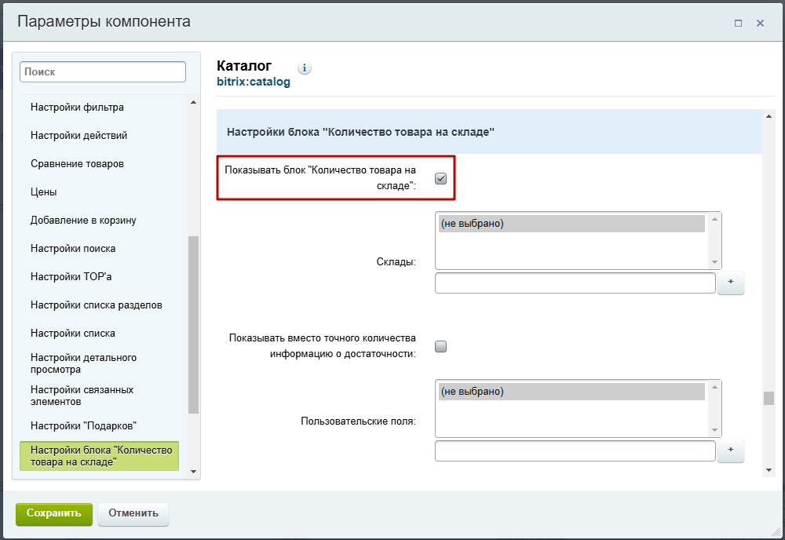
Task: Maximize the component parameters dialog
Action: click(x=738, y=23)
